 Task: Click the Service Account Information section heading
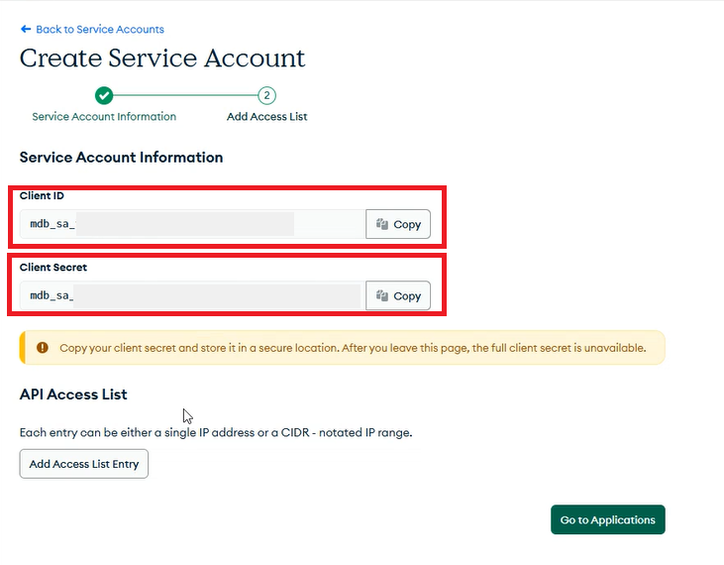coord(121,158)
